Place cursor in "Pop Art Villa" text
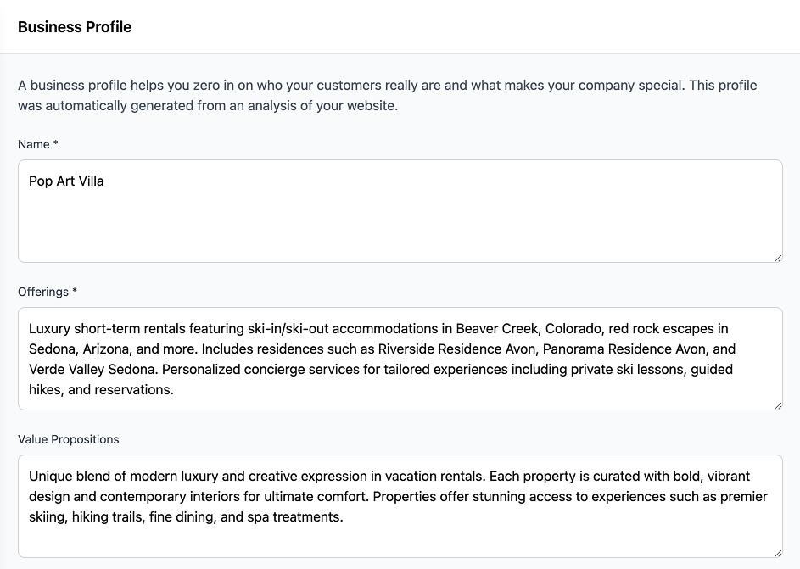The width and height of the screenshot is (800, 569). (66, 181)
